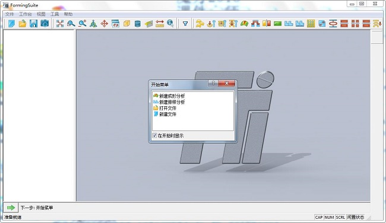
Task: Open the 帮助 menu
Action: pyautogui.click(x=68, y=14)
